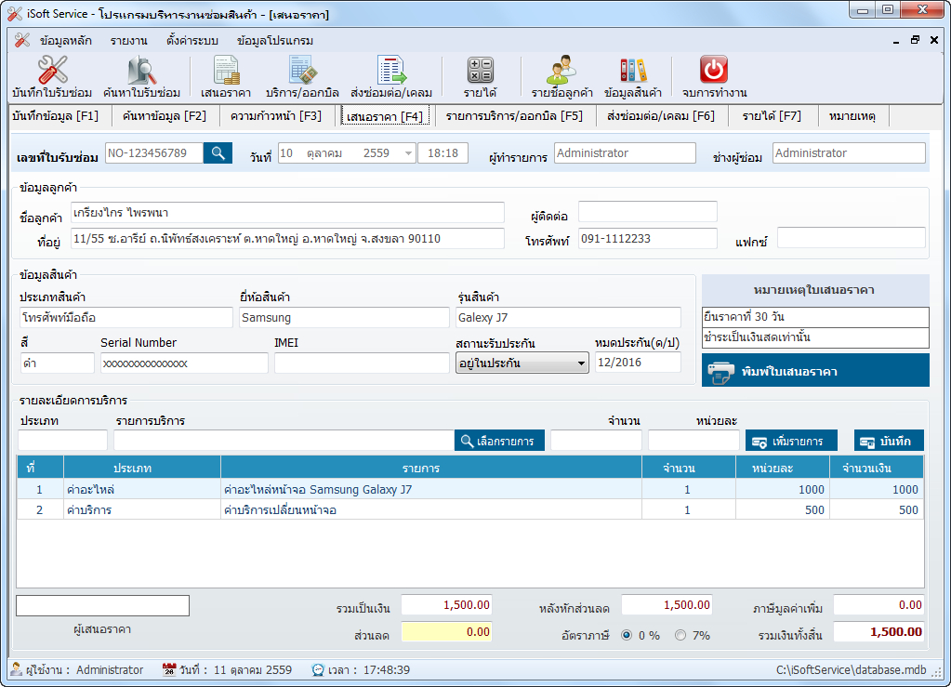This screenshot has height=687, width=951.
Task: Select the ค่าอะไหล่หน้าจอ Samsung Galaxy J7 row
Action: (470, 489)
